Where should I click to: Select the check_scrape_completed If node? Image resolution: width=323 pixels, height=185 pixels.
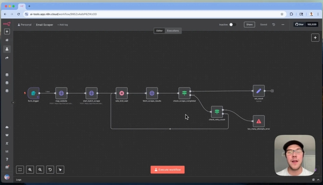click(x=185, y=93)
